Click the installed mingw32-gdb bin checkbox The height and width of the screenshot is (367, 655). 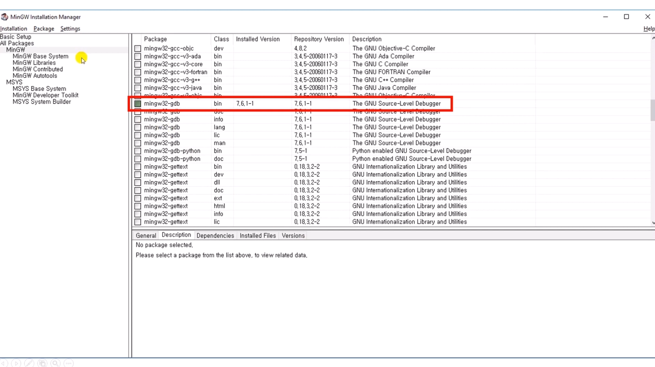(x=138, y=104)
